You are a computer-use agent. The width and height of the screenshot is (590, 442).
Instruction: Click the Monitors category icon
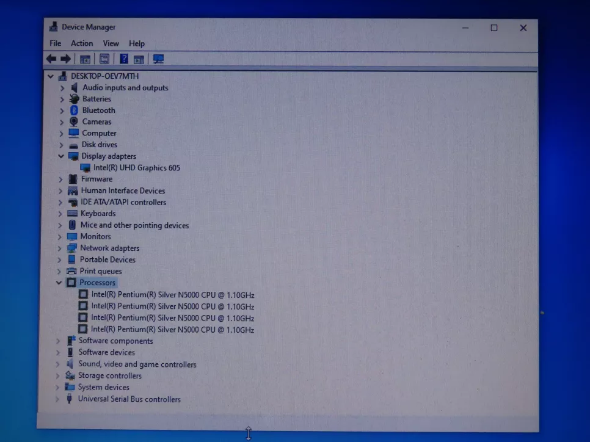tap(72, 237)
